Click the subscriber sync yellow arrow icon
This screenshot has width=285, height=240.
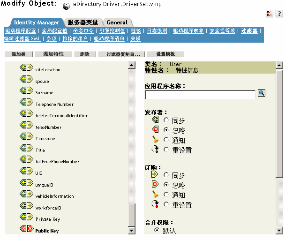(155, 174)
